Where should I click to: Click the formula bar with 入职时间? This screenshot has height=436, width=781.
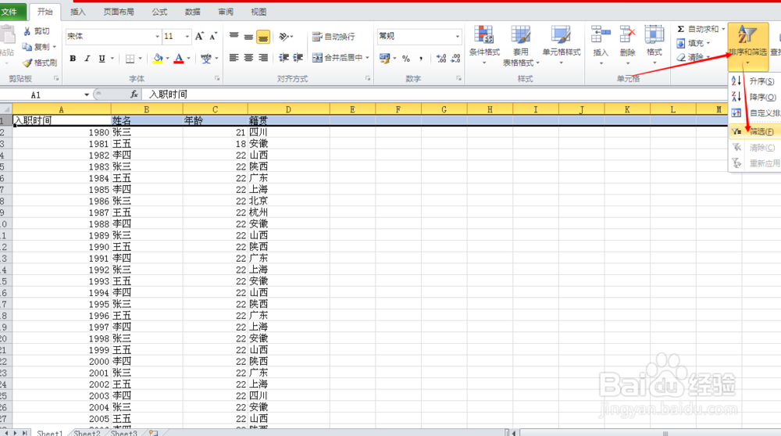pyautogui.click(x=433, y=95)
